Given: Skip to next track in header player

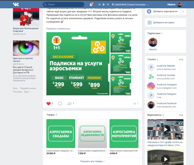Looking at the screenshot, I should tap(108, 4).
